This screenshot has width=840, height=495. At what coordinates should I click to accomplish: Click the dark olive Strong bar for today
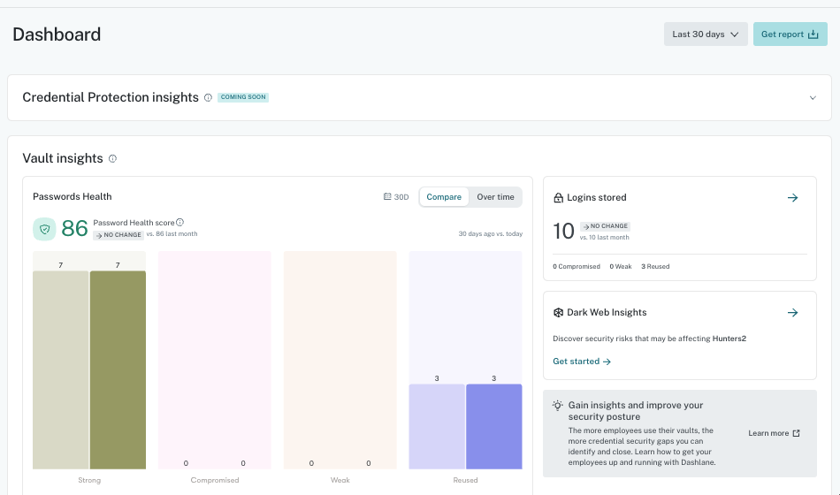118,369
